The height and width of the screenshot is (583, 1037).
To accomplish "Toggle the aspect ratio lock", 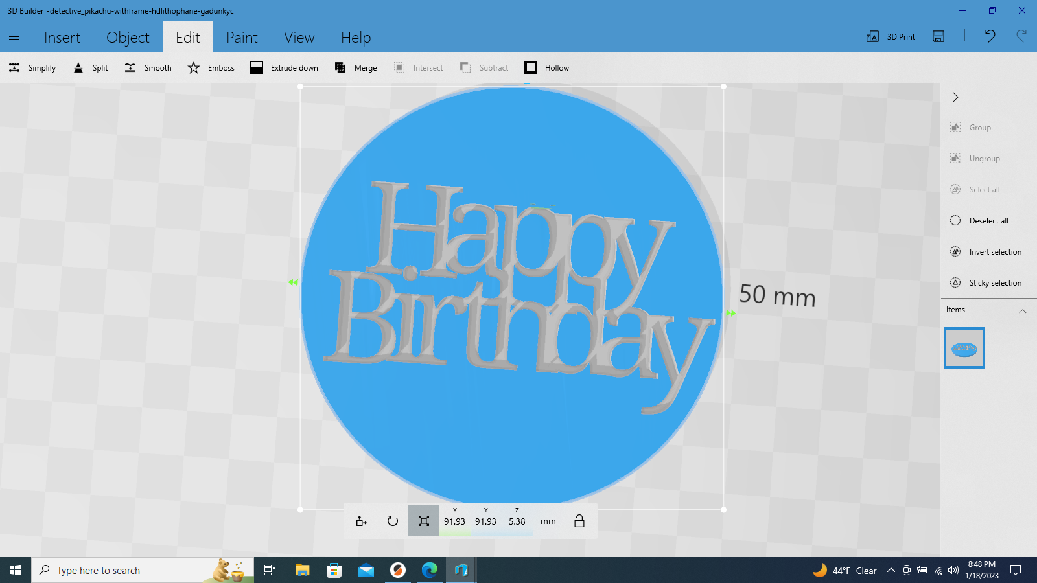I will coord(579,521).
